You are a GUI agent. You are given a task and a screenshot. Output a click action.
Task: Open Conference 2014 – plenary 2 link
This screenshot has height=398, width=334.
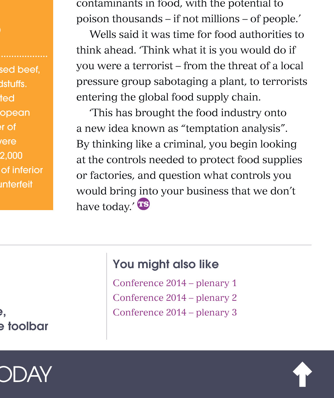coord(175,298)
